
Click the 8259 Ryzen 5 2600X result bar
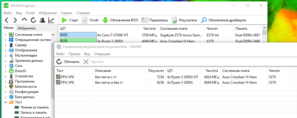pyautogui.click(x=78, y=41)
